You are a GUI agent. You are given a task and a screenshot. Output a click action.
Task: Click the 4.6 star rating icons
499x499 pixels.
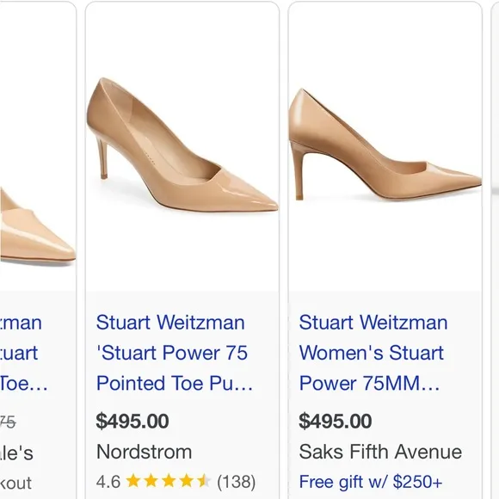(x=168, y=481)
